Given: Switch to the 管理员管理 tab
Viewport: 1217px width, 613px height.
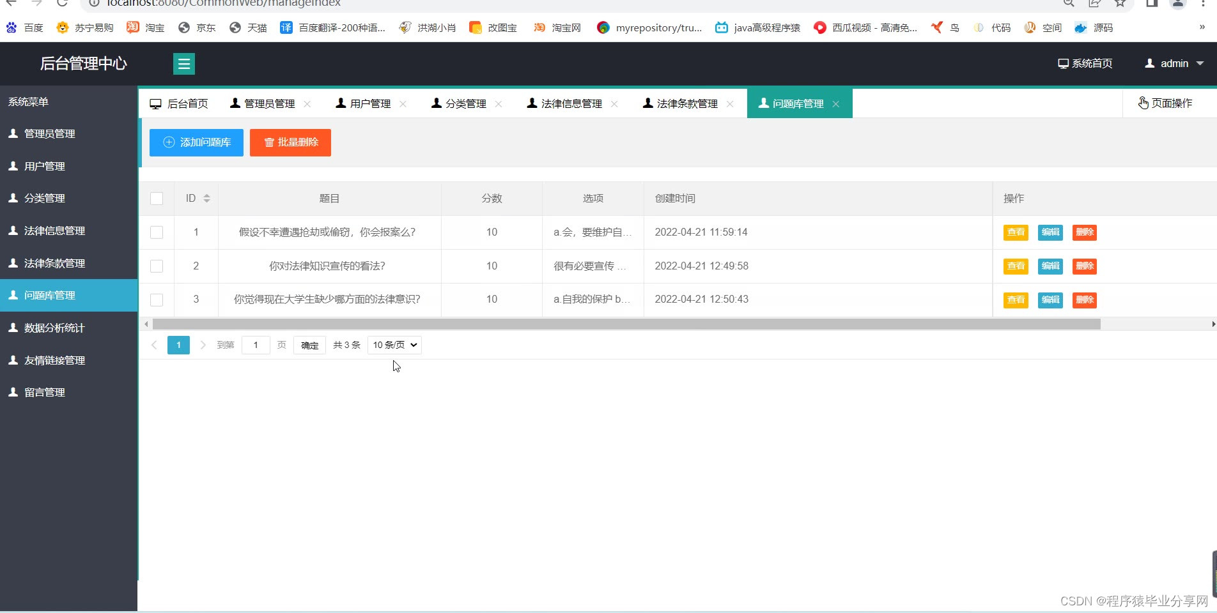Looking at the screenshot, I should [x=263, y=103].
